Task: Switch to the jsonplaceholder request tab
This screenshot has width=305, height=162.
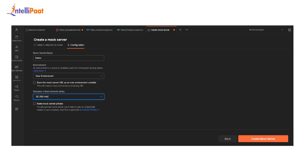Action: click(x=70, y=30)
